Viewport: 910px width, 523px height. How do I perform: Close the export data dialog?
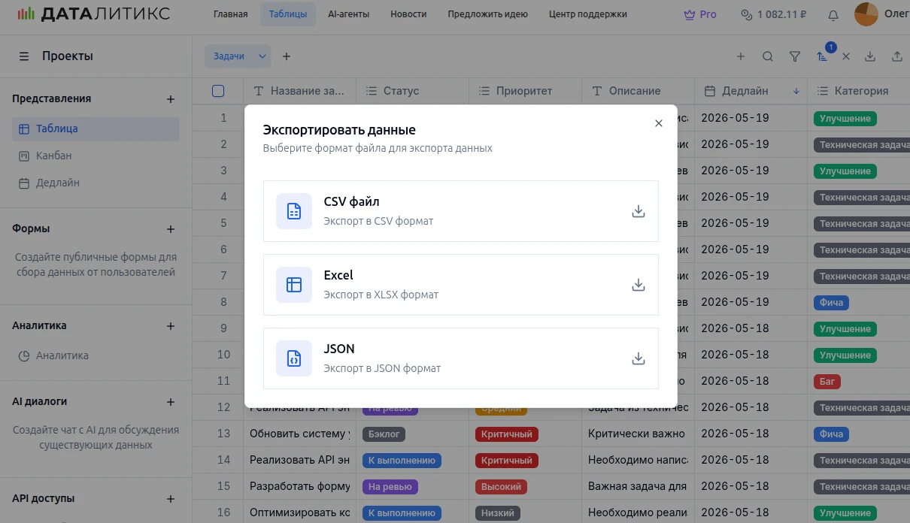(658, 123)
